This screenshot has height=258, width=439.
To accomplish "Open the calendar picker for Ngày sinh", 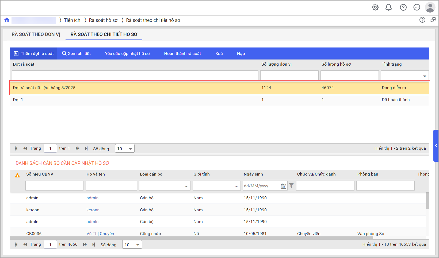I will coord(284,186).
